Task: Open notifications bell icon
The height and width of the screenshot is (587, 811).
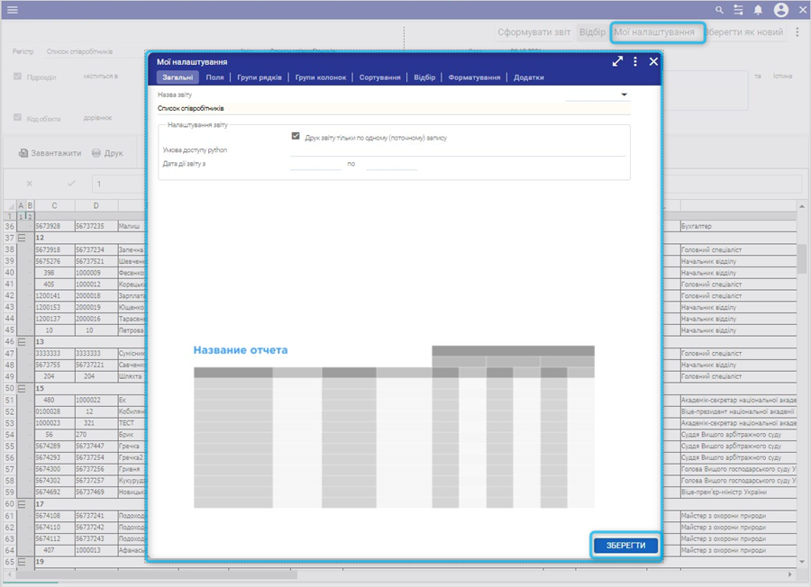Action: [x=759, y=10]
